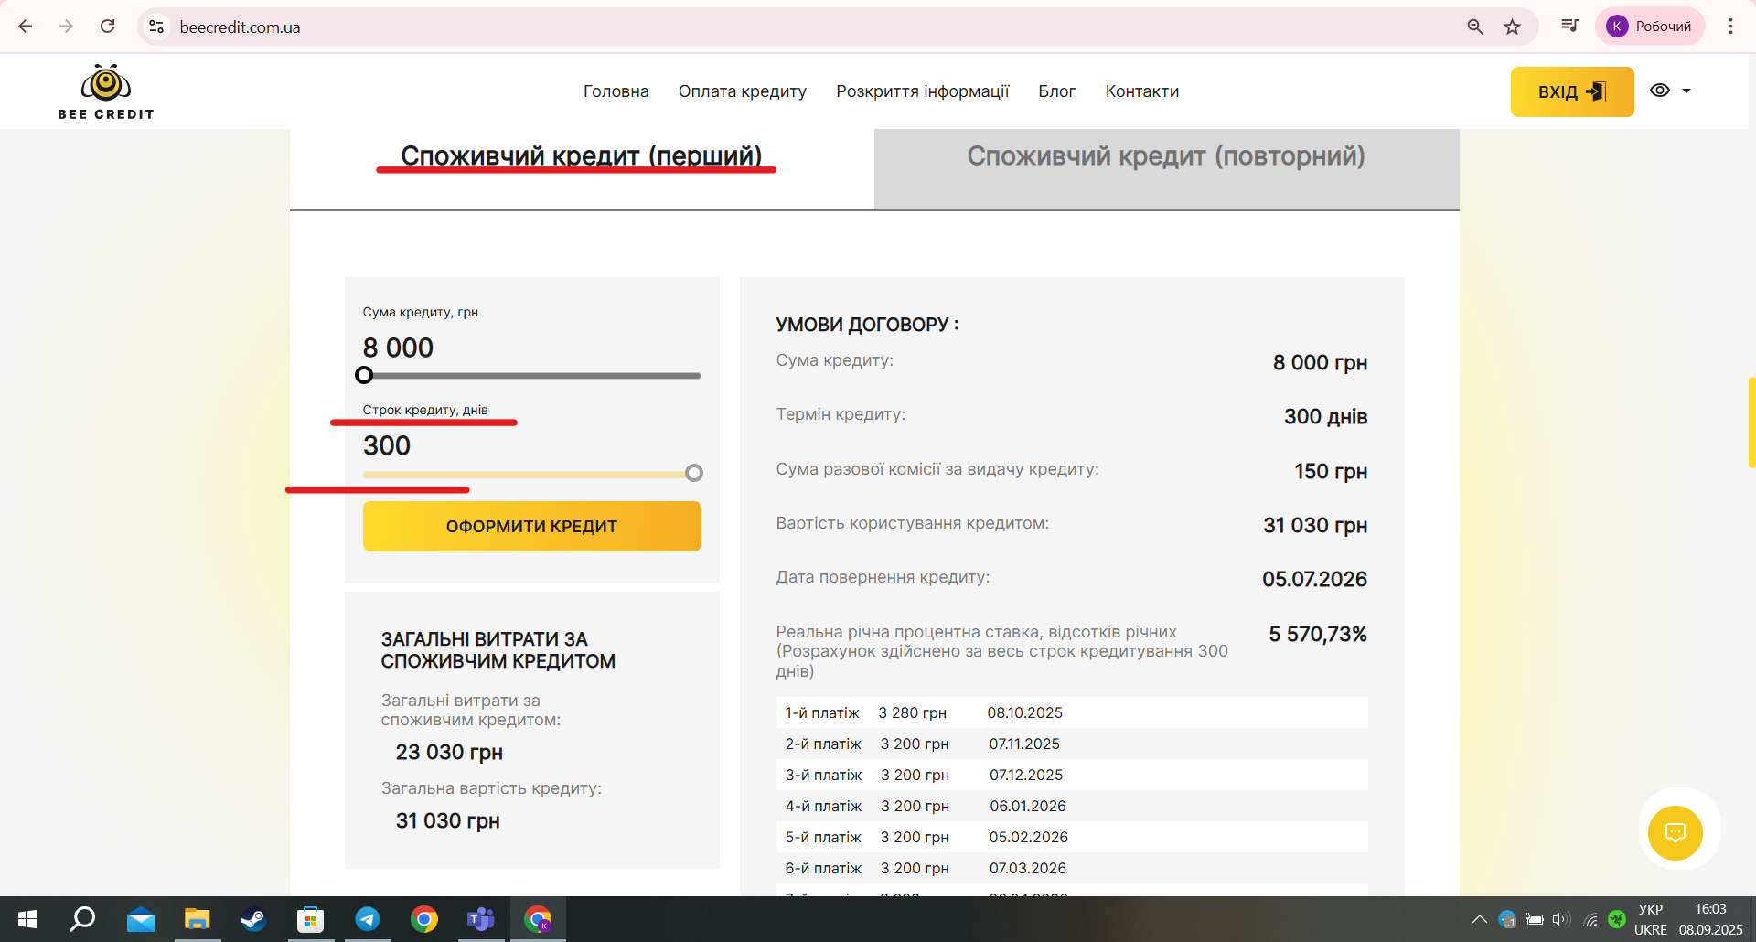
Task: Click the 2-й платіж row dated 07.11.2025
Action: (1072, 744)
